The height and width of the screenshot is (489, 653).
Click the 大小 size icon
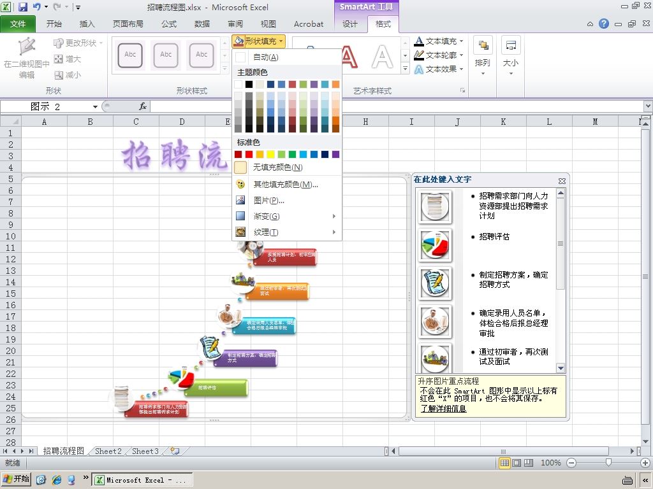pos(511,45)
